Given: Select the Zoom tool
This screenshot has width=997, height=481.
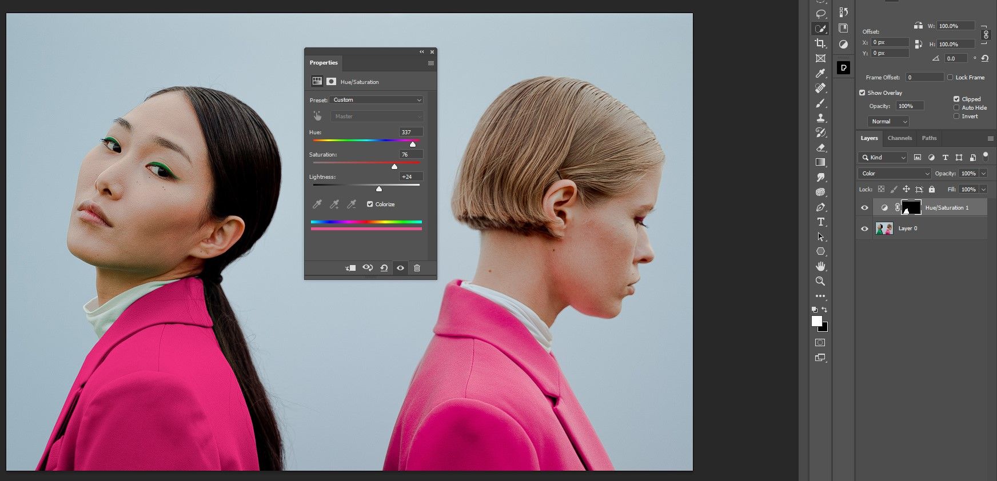Looking at the screenshot, I should coord(820,281).
